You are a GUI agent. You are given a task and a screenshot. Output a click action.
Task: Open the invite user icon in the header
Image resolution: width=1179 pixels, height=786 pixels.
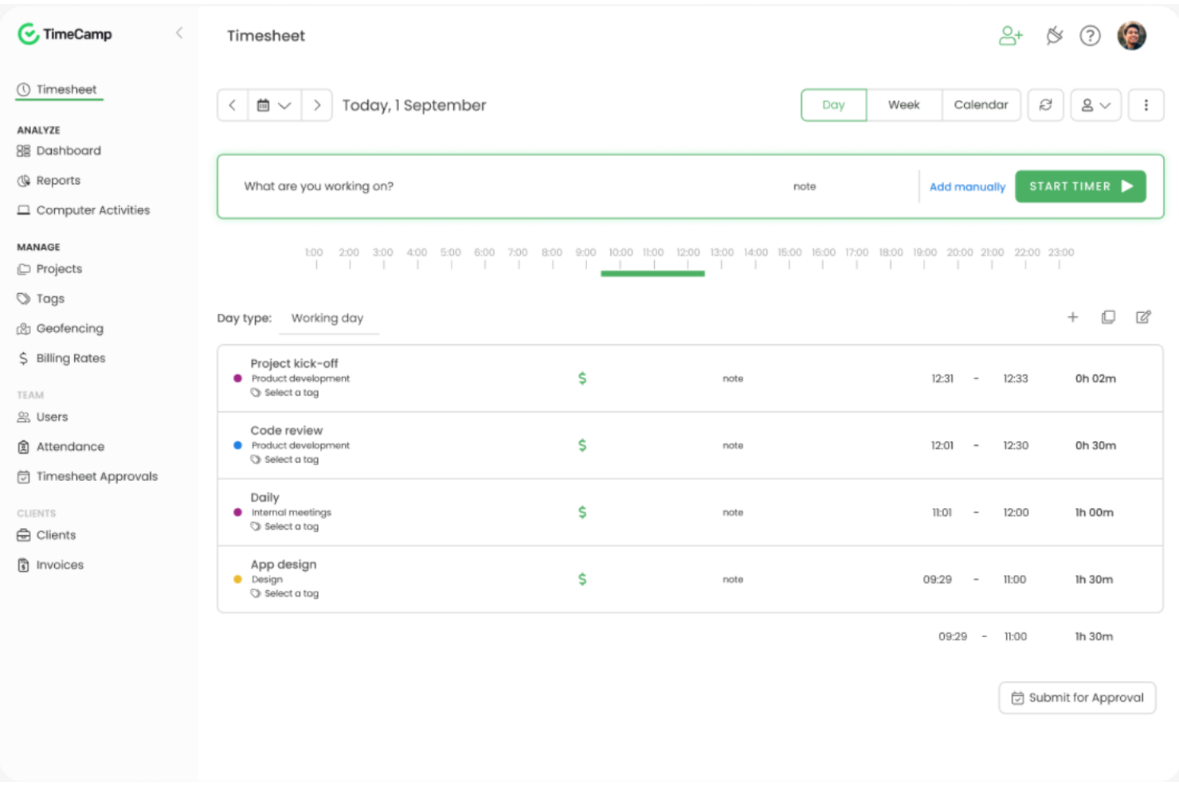click(1010, 35)
